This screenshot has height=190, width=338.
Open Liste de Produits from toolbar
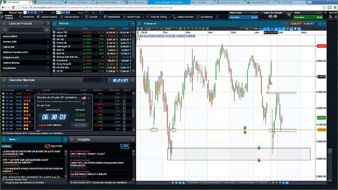(x=47, y=17)
